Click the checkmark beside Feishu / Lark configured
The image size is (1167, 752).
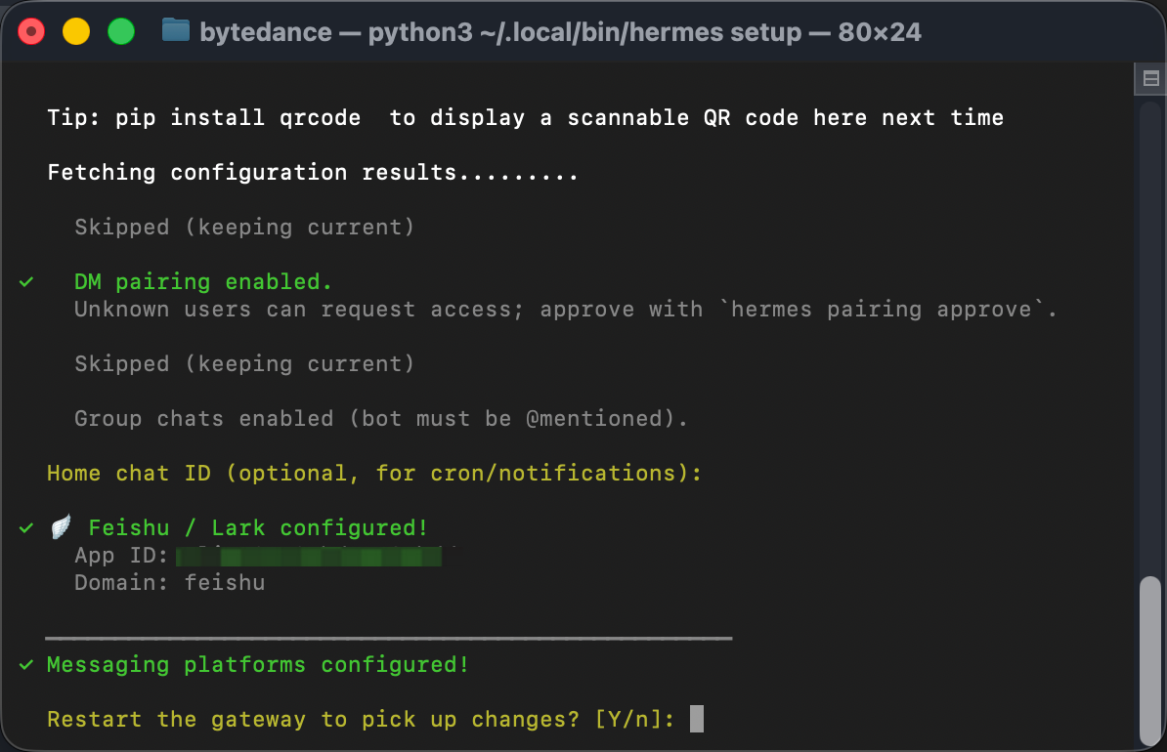[26, 528]
